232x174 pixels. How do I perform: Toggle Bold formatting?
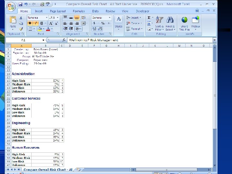[30, 23]
